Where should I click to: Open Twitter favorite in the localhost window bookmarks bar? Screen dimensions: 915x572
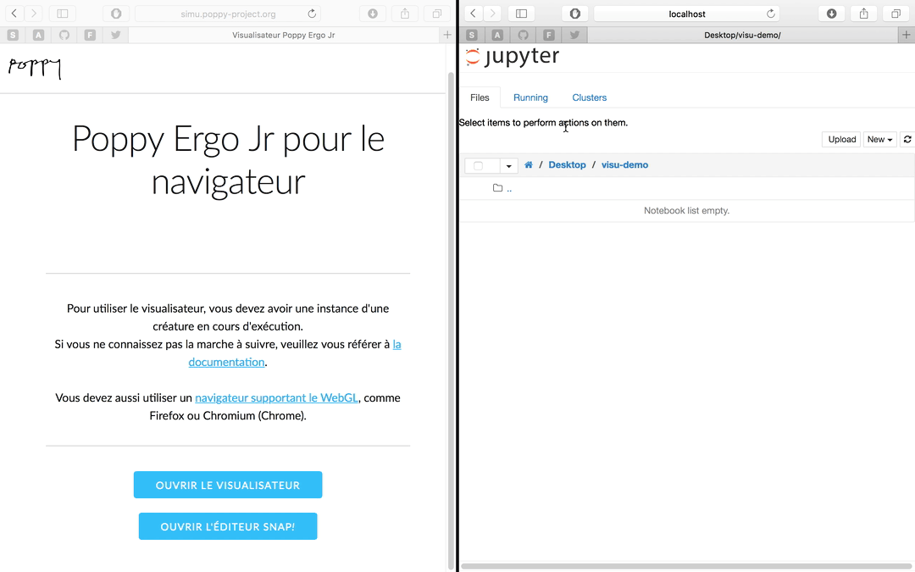(574, 35)
